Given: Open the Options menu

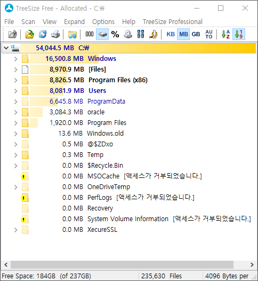Looking at the screenshot, I should point(103,22).
